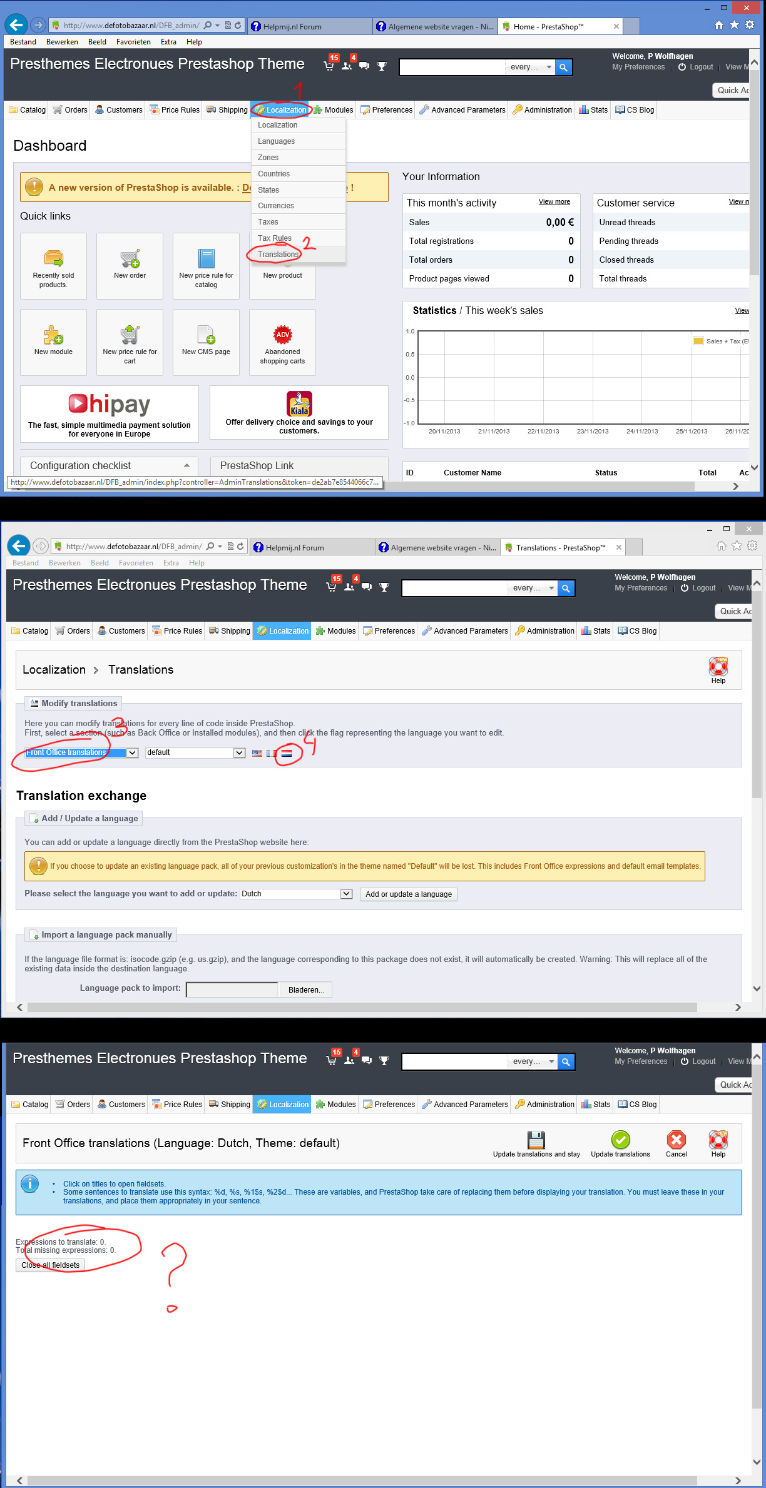Click blue search magnifier button in Home window
Viewport: 766px width, 1488px height.
pos(563,67)
